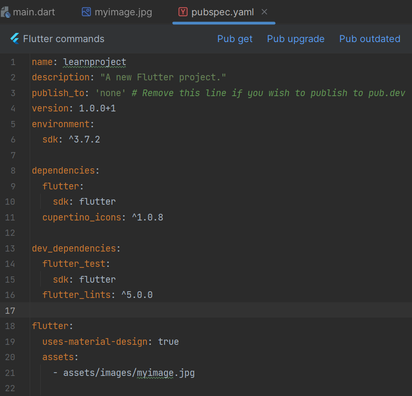This screenshot has height=396, width=412.
Task: Switch to the main.dart tab
Action: click(33, 12)
